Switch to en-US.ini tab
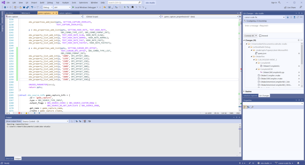The width and height of the screenshot is (305, 165). tap(10, 13)
